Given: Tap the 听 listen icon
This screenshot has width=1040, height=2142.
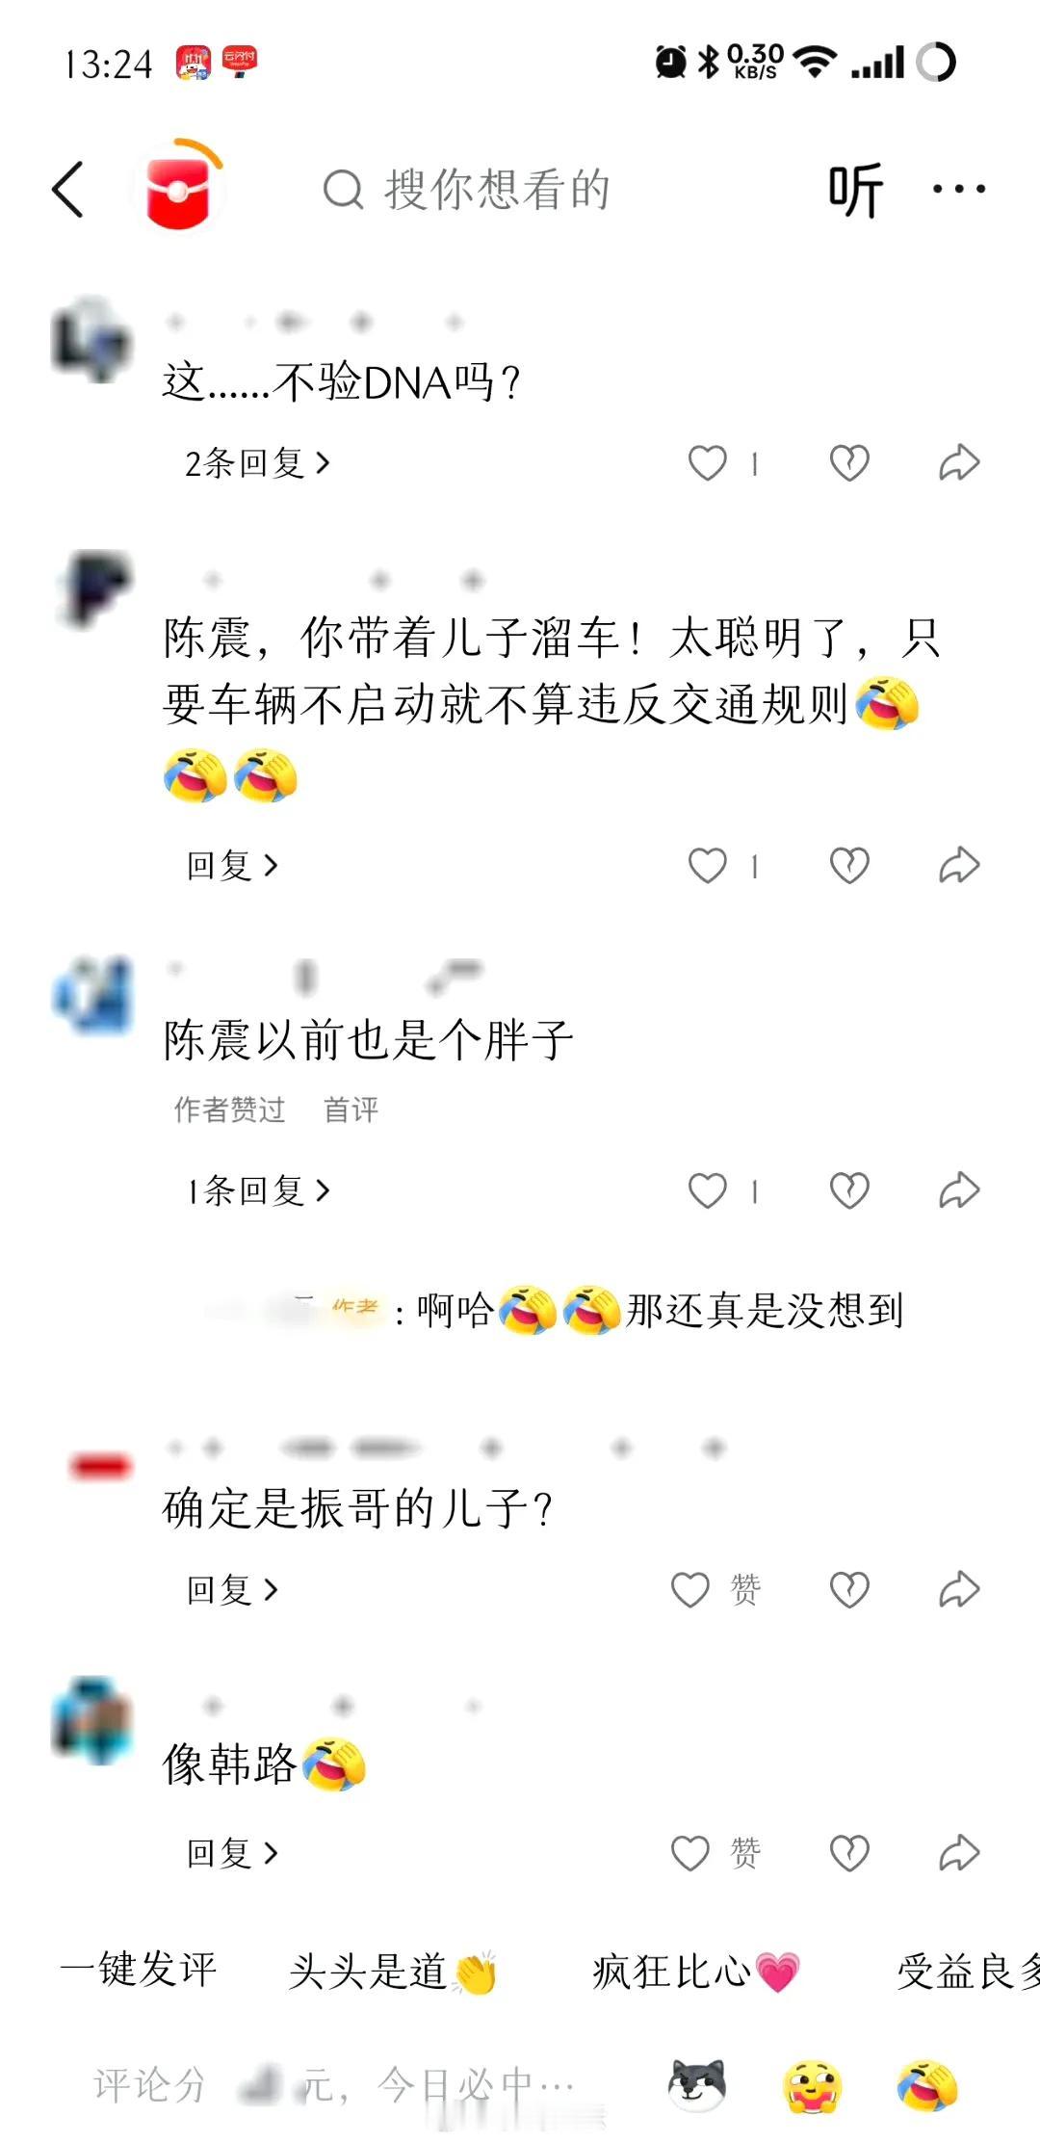Looking at the screenshot, I should (x=855, y=190).
